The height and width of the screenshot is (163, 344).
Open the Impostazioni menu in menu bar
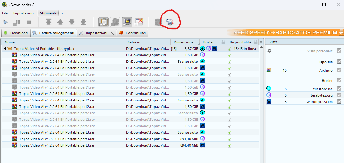[x=24, y=13]
